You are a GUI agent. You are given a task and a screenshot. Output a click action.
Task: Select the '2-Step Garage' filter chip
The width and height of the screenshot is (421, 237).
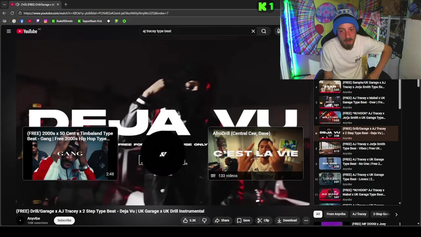(x=381, y=214)
